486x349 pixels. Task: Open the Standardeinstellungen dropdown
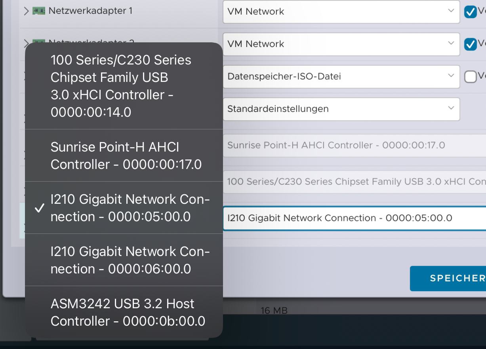[341, 109]
